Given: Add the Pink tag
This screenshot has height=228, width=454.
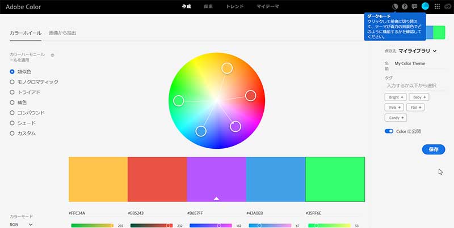Looking at the screenshot, I should tap(394, 107).
